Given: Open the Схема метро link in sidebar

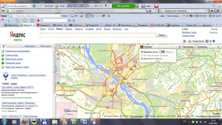Looking at the screenshot, I should click(x=12, y=55).
